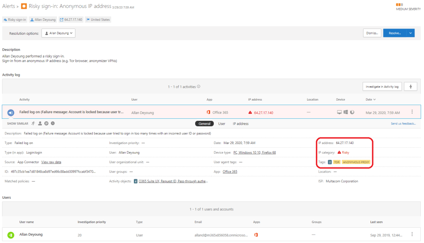Open the Allan Deyoung resolution options dropdown

click(x=58, y=33)
